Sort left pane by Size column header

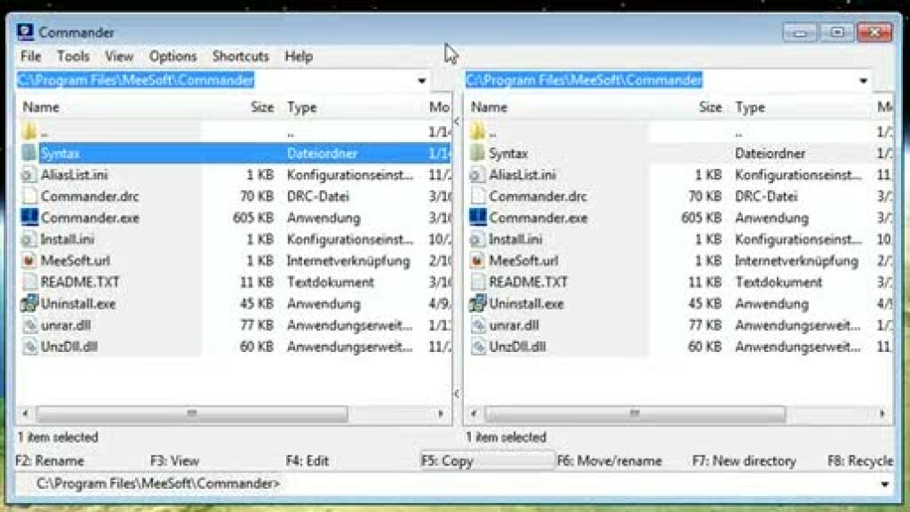tap(262, 107)
